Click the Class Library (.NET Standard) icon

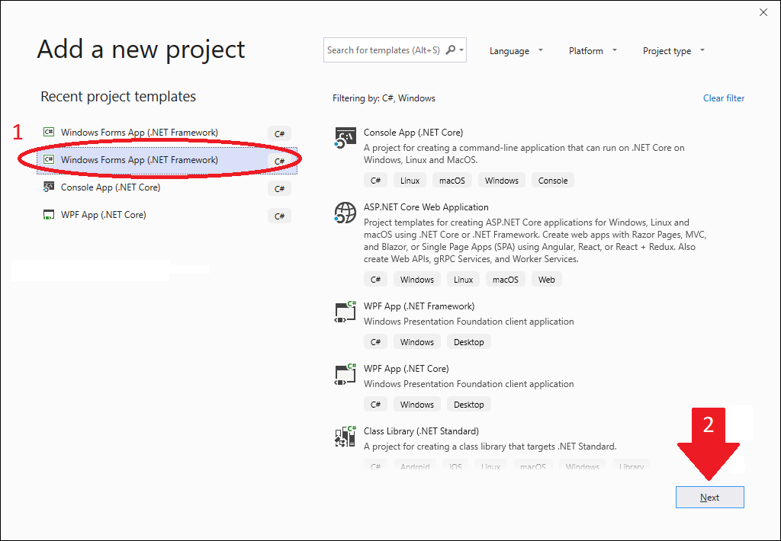pyautogui.click(x=346, y=437)
